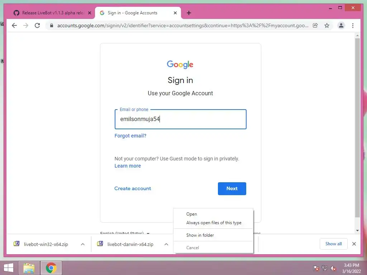This screenshot has height=275, width=367.
Task: Select Always open files of this type
Action: (213, 223)
